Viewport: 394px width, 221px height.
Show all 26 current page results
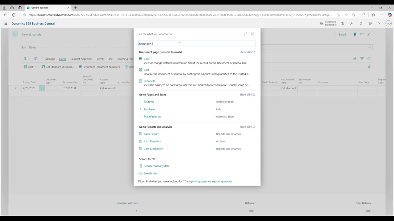point(247,52)
